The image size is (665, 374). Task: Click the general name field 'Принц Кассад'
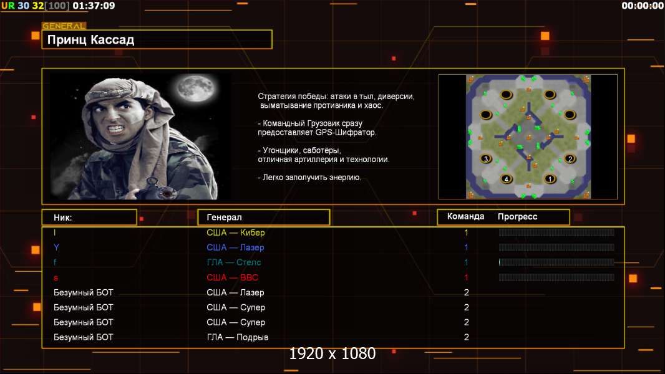pyautogui.click(x=157, y=39)
